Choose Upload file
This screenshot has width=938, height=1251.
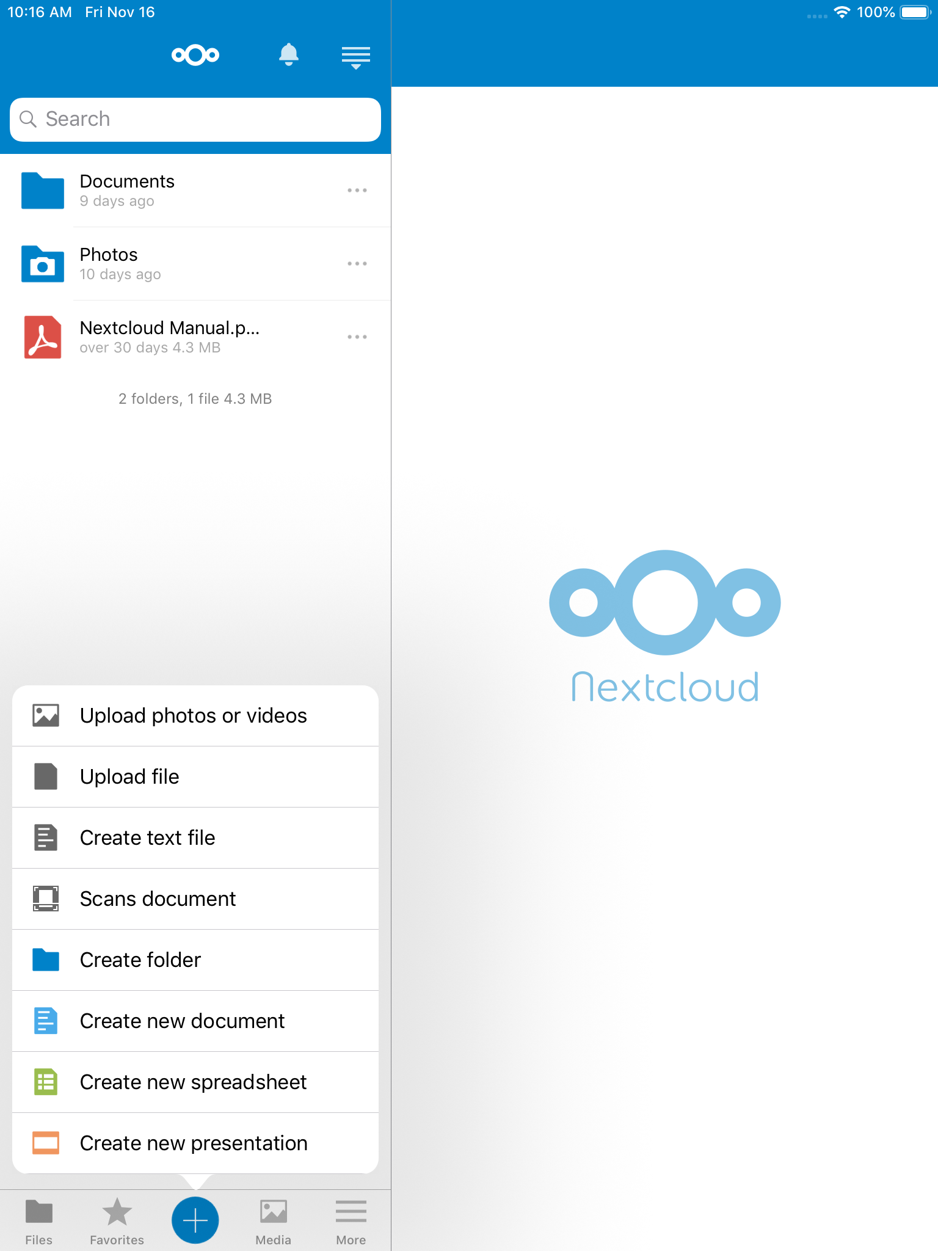[195, 776]
